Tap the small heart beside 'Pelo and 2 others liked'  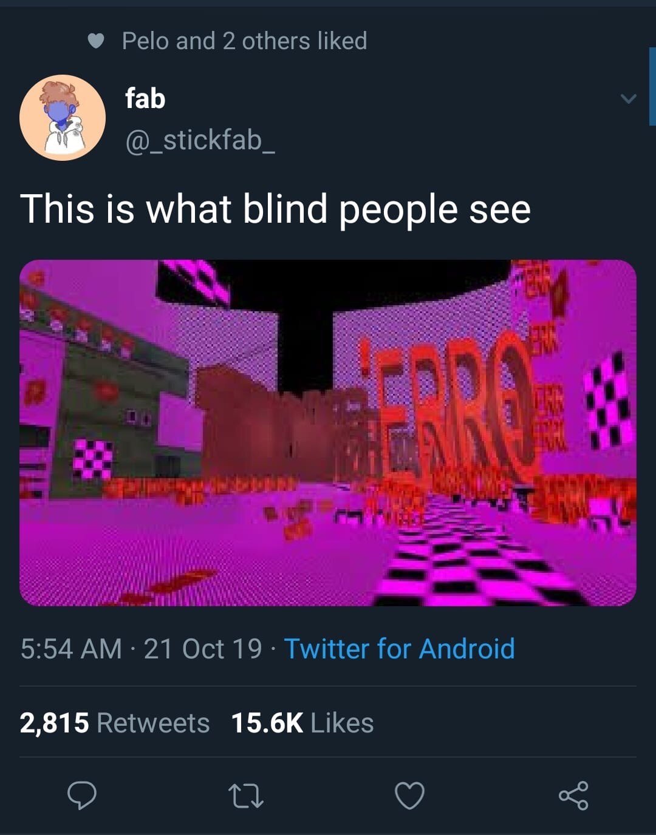tap(96, 41)
